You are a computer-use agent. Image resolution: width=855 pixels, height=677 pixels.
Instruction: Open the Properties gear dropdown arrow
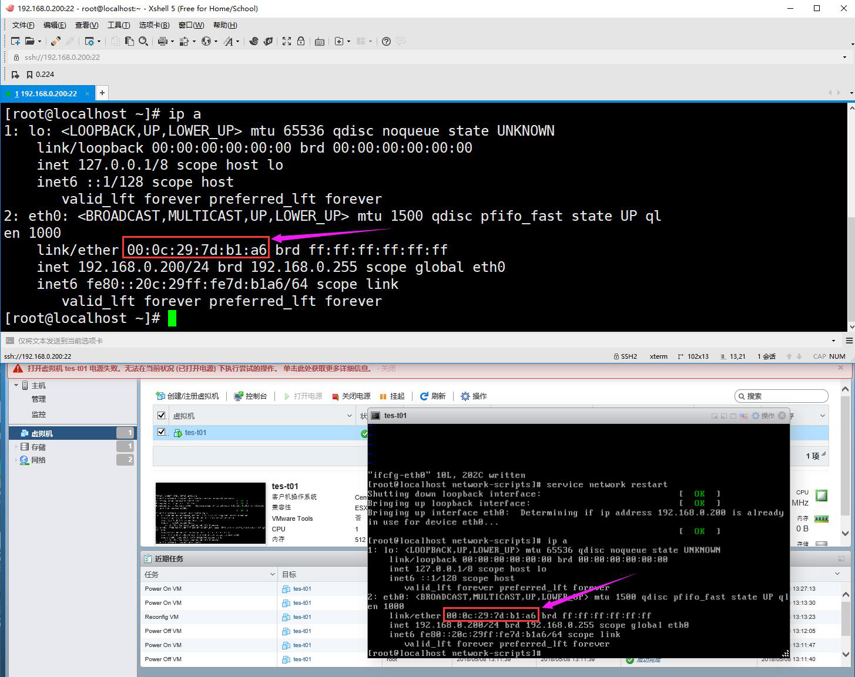99,41
